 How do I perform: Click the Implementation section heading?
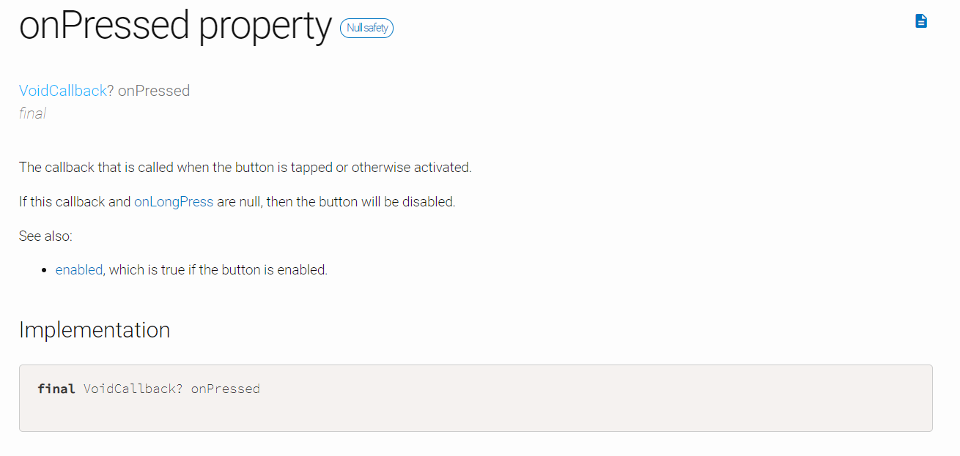point(95,329)
